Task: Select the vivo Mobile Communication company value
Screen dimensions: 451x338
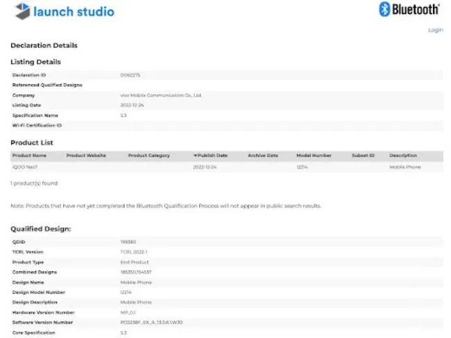Action: click(161, 95)
